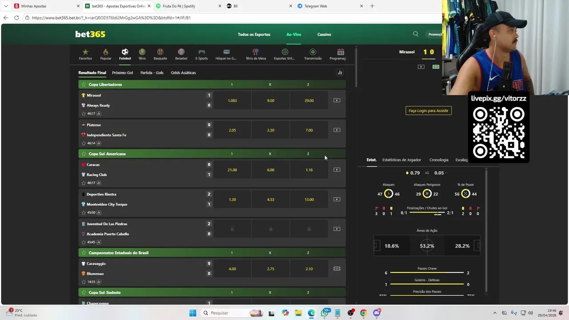Viewport: 569px width, 320px height.
Task: Pick Deportivo Riestra win odds 1.30
Action: coord(232,200)
